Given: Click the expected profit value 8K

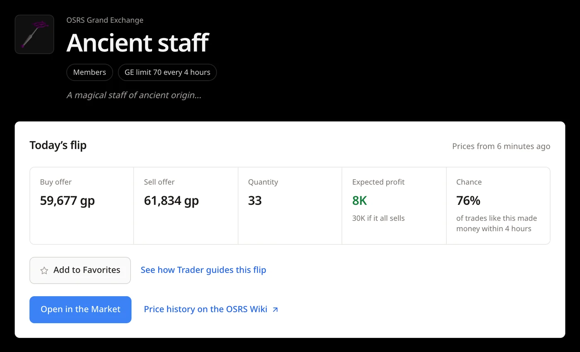Looking at the screenshot, I should [x=360, y=201].
